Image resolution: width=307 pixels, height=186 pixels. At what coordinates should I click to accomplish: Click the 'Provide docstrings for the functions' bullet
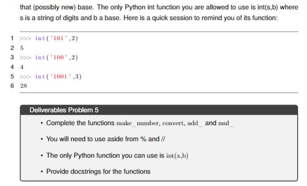tap(98, 171)
